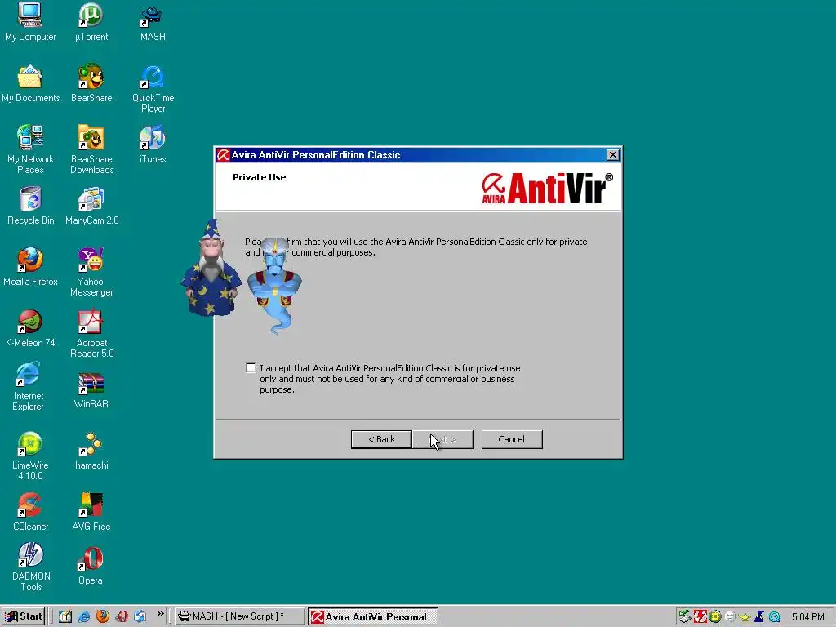Check the private use acceptance checkbox

point(251,368)
